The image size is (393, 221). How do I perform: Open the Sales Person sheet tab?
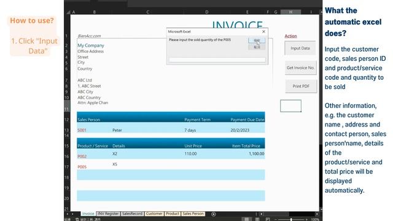click(x=193, y=214)
